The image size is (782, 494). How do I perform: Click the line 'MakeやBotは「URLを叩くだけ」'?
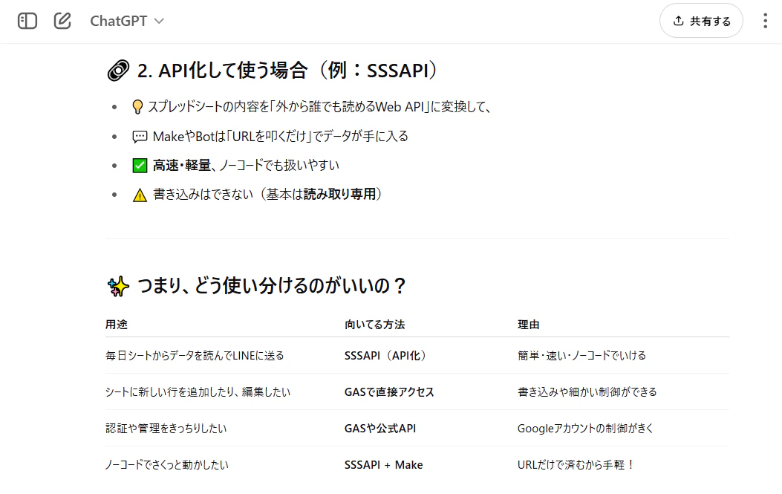(233, 136)
